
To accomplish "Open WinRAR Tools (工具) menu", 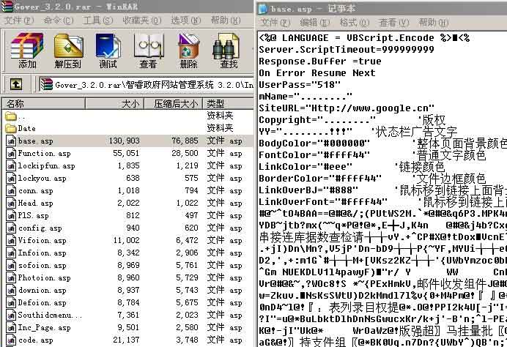I will [98, 20].
